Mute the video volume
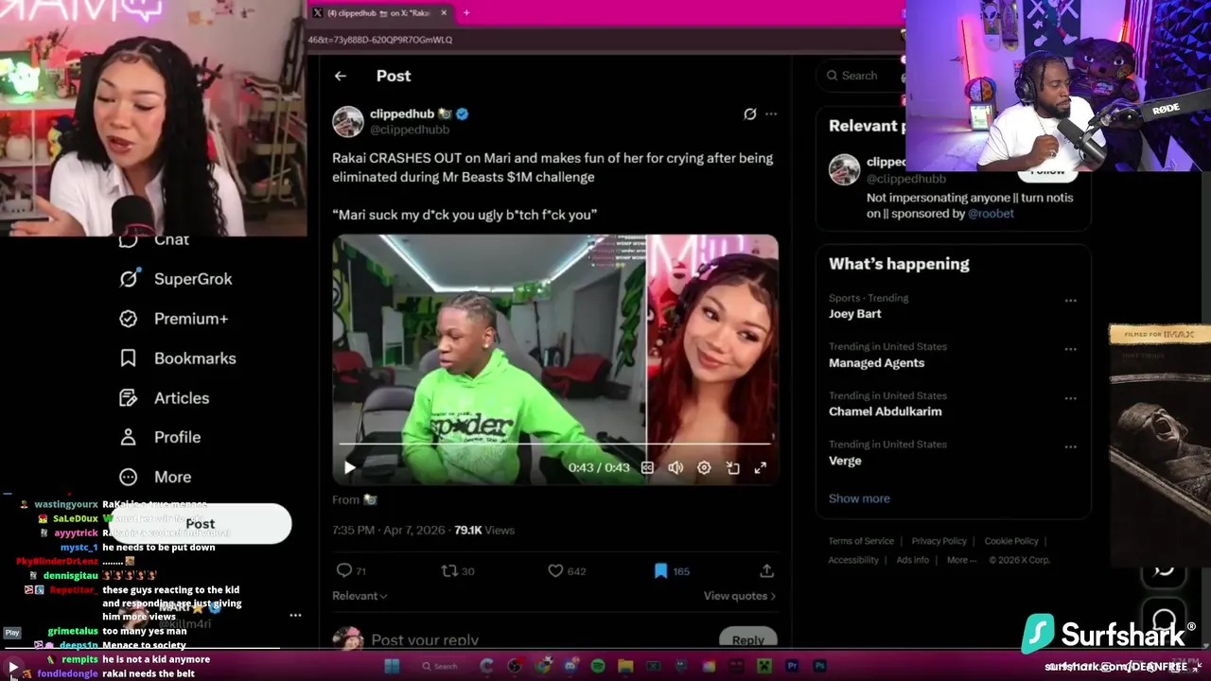This screenshot has height=681, width=1211. [x=676, y=467]
